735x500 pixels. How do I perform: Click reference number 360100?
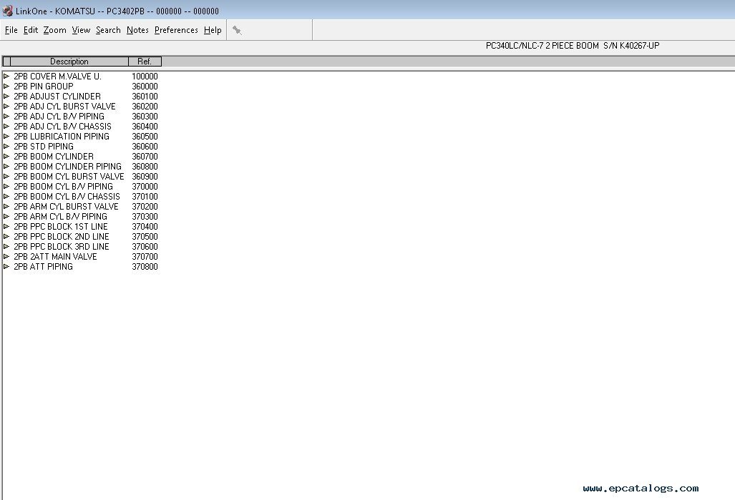click(145, 96)
